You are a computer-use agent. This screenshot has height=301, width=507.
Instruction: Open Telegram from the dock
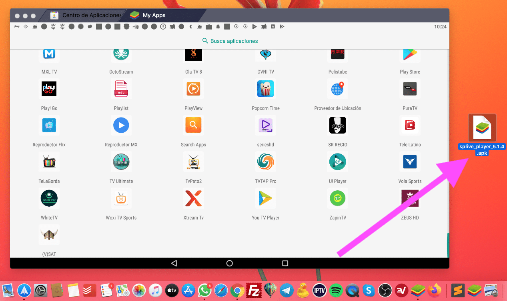click(287, 291)
